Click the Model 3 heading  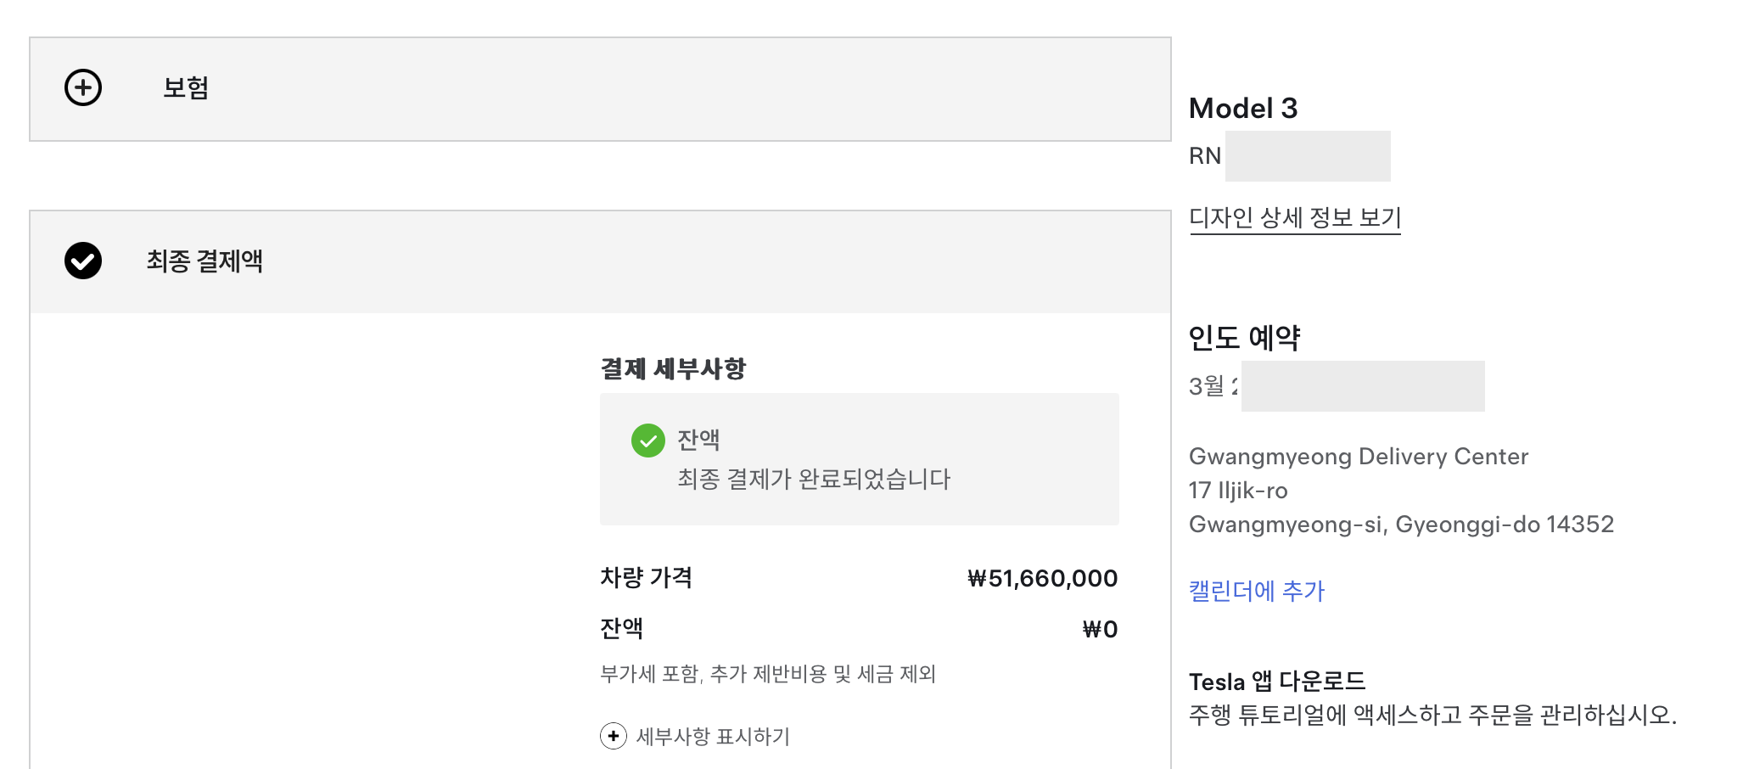[x=1242, y=109]
